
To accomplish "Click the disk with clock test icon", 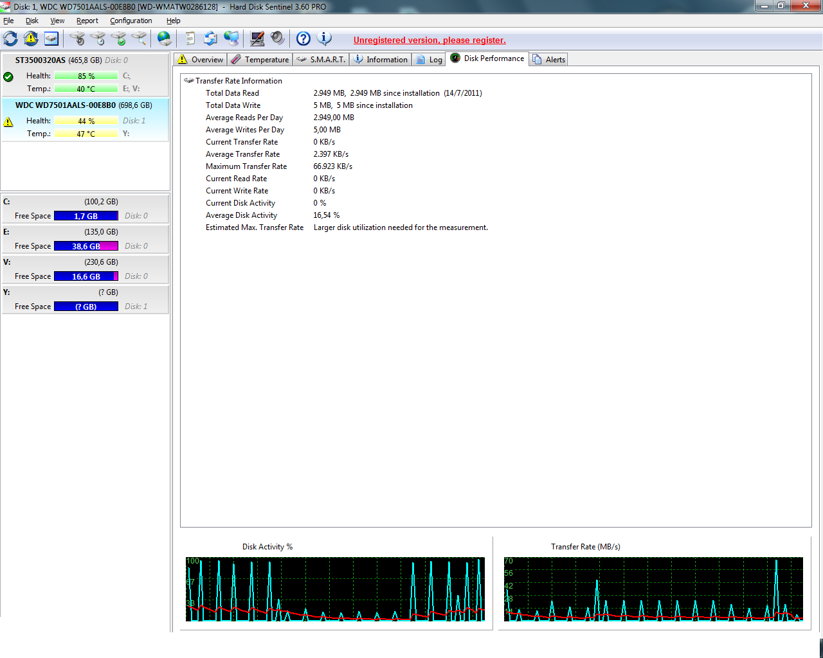I will (x=98, y=39).
